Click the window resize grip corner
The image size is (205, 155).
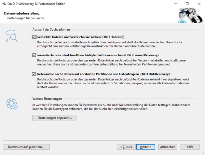[x=203, y=153]
